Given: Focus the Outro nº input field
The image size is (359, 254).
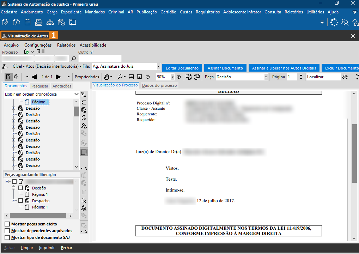Looking at the screenshot, I should [x=100, y=59].
